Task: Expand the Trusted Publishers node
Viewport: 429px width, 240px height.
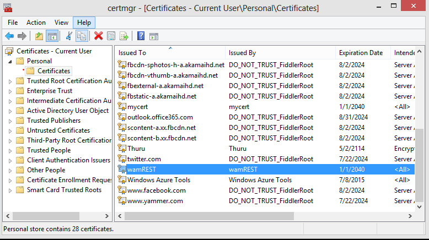Action: point(10,121)
